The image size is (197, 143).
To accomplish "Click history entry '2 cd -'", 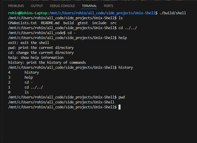I will (x=20, y=82).
